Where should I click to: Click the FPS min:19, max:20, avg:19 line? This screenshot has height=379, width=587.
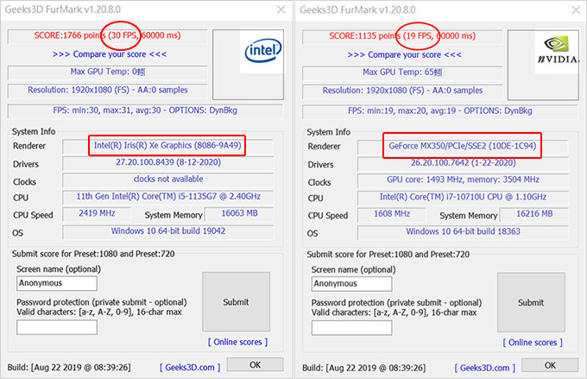click(x=440, y=111)
